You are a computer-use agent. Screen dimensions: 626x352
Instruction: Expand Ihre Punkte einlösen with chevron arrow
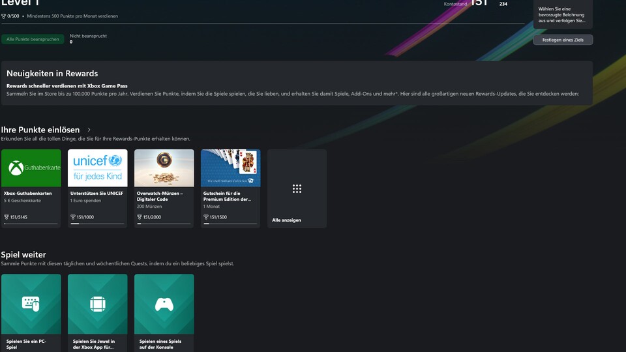click(89, 130)
